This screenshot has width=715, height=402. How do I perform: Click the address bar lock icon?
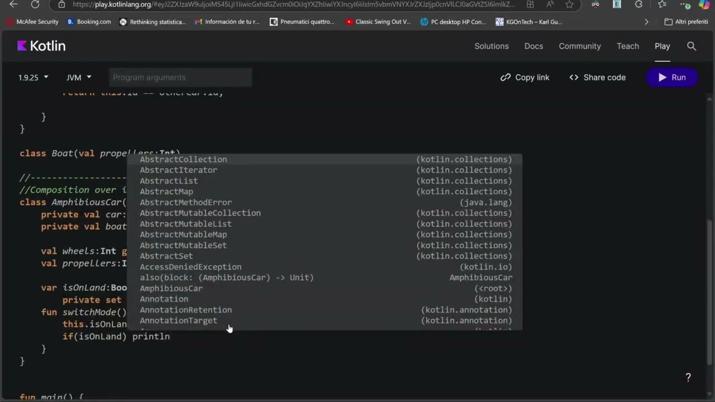62,4
